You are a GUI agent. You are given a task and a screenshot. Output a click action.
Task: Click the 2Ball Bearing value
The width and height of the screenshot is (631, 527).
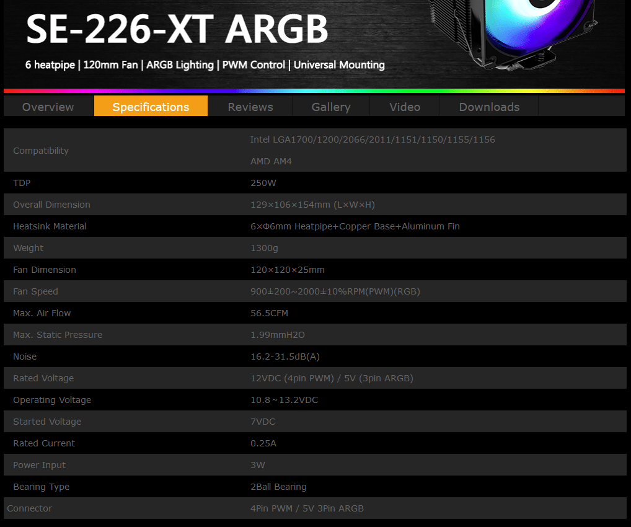pyautogui.click(x=278, y=487)
